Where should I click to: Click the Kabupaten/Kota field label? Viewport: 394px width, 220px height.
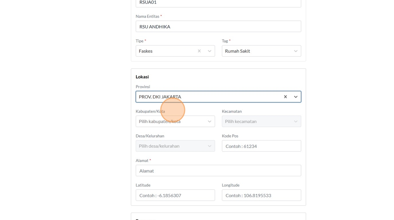click(x=150, y=111)
